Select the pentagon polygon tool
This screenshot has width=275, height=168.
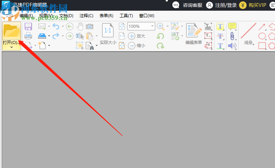pyautogui.click(x=272, y=36)
